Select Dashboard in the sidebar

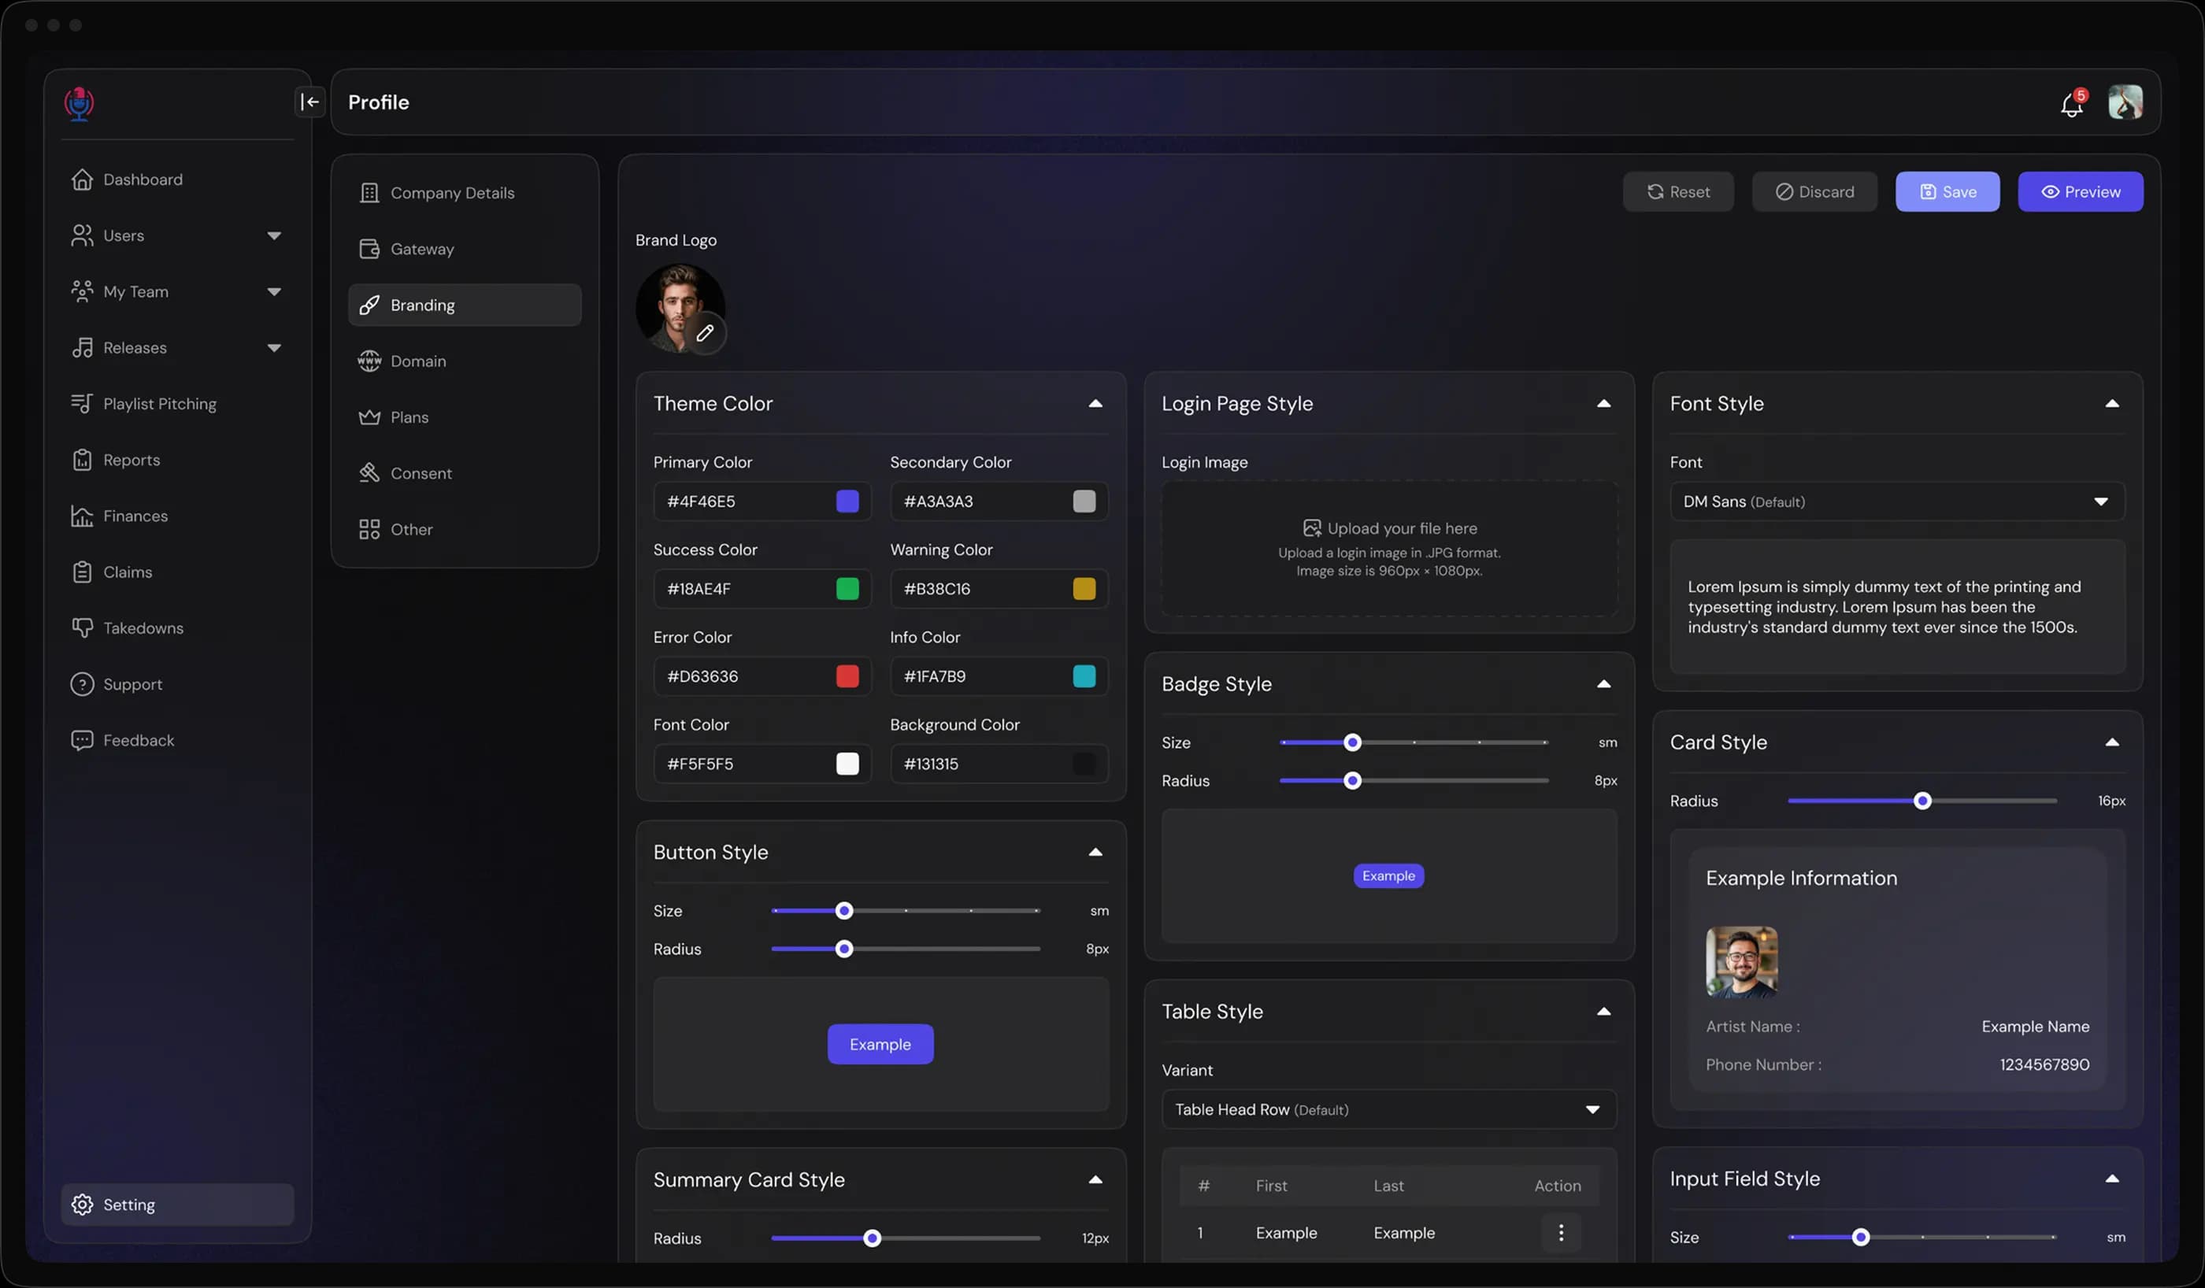(x=178, y=180)
